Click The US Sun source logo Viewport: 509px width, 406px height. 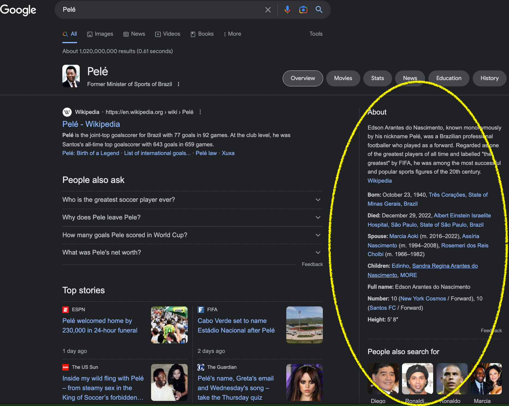(65, 367)
